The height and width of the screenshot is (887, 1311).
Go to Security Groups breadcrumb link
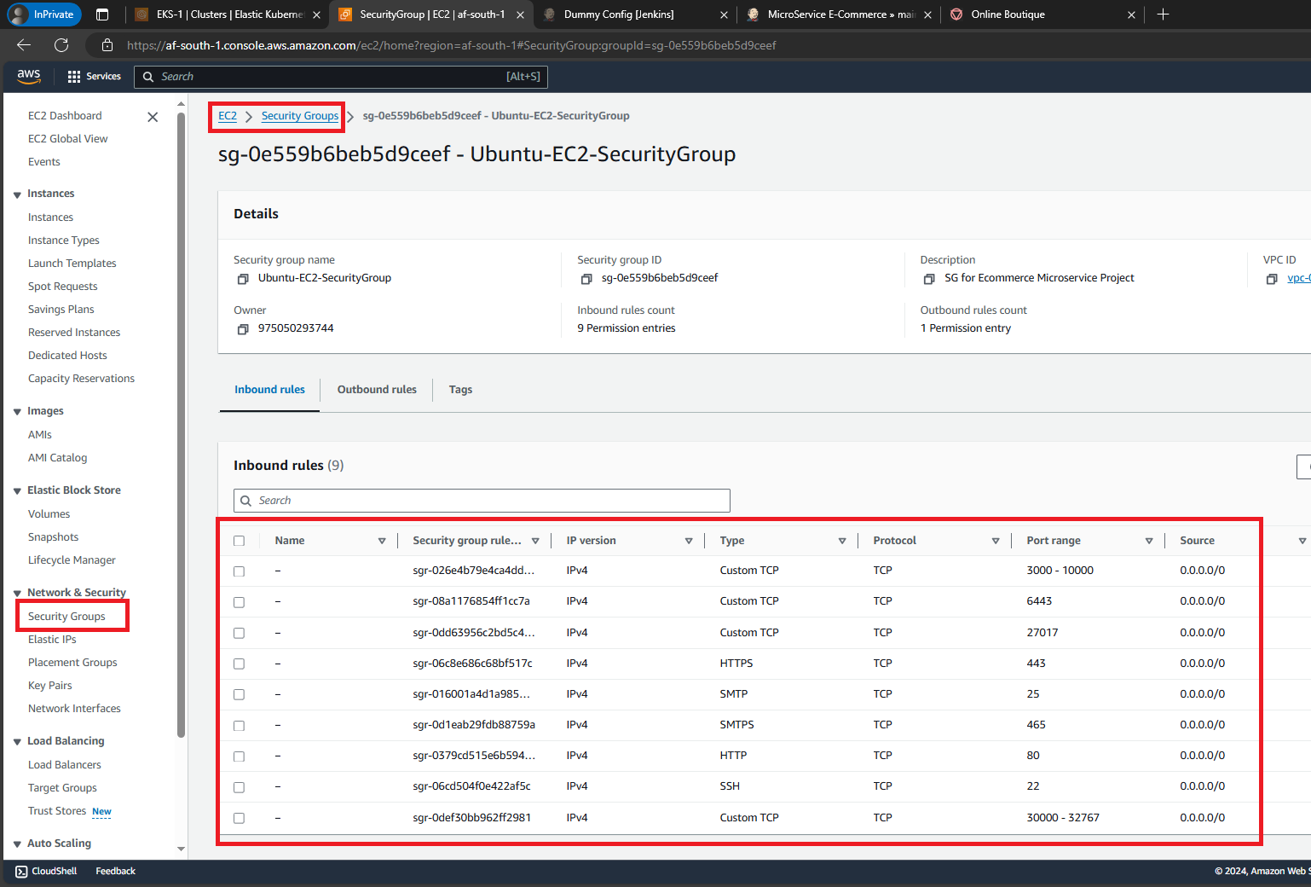point(300,116)
